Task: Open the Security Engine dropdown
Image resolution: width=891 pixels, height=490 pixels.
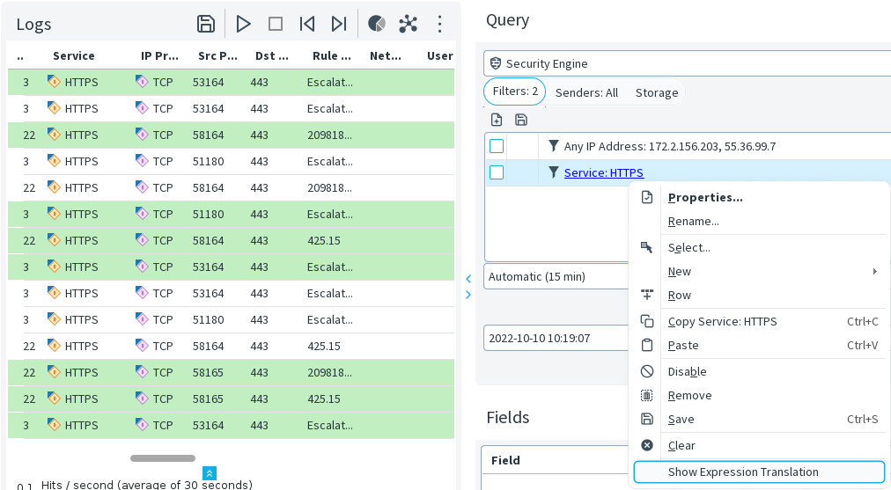Action: [687, 63]
